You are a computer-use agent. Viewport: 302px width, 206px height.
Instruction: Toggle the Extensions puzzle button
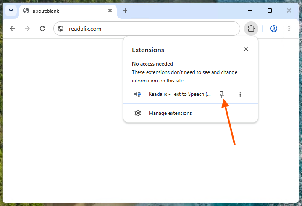click(x=251, y=29)
